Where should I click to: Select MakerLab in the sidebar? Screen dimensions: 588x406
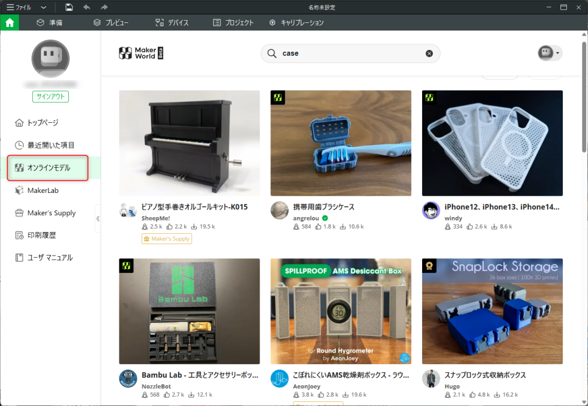coord(42,191)
